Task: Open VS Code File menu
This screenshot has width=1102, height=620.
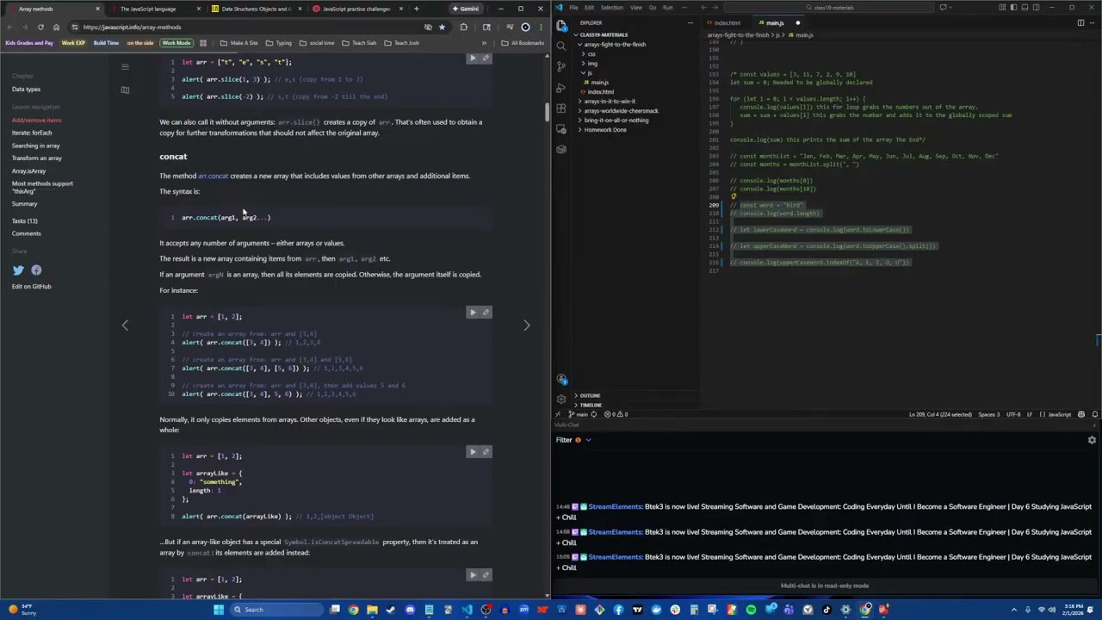Action: (573, 8)
